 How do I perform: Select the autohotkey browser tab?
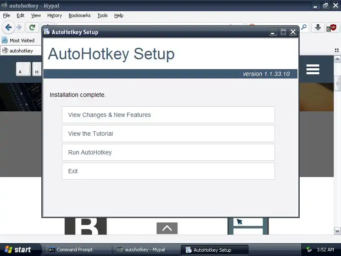pyautogui.click(x=21, y=51)
